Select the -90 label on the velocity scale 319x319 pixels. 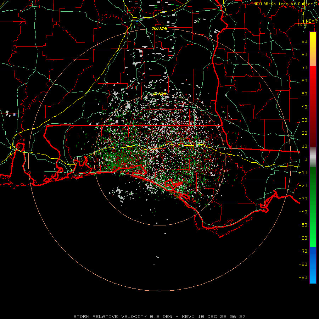(303, 278)
